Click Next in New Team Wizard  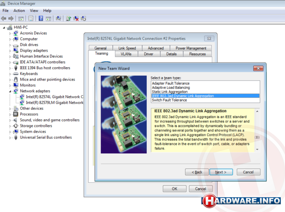click(221, 172)
